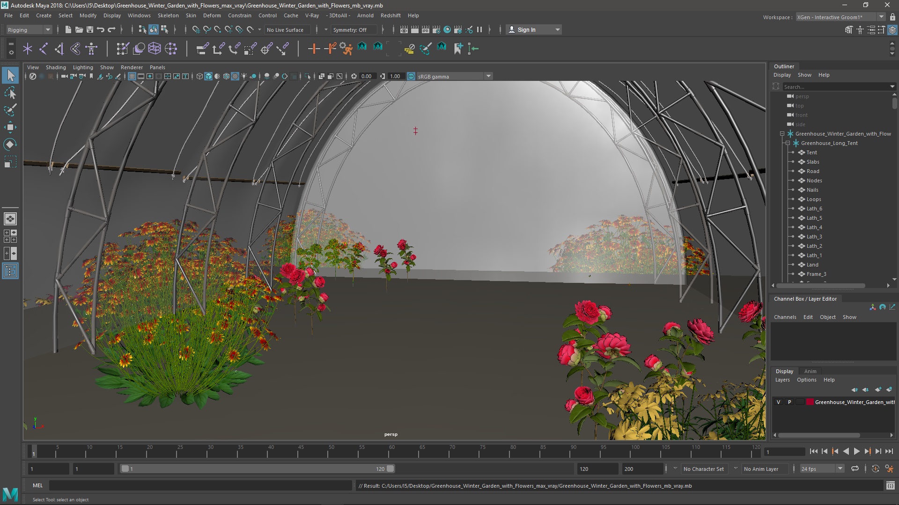Click the Quick Rig character icon
The width and height of the screenshot is (899, 505).
tap(91, 49)
